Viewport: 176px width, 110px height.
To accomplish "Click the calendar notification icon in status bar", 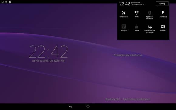I will point(6,2).
